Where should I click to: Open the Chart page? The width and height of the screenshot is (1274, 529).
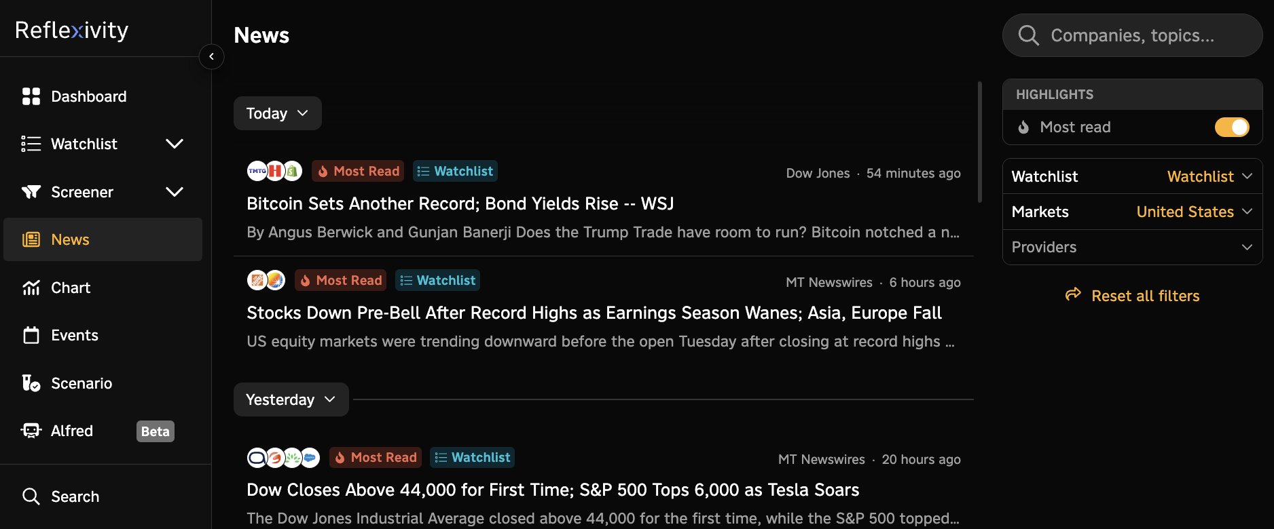[103, 288]
